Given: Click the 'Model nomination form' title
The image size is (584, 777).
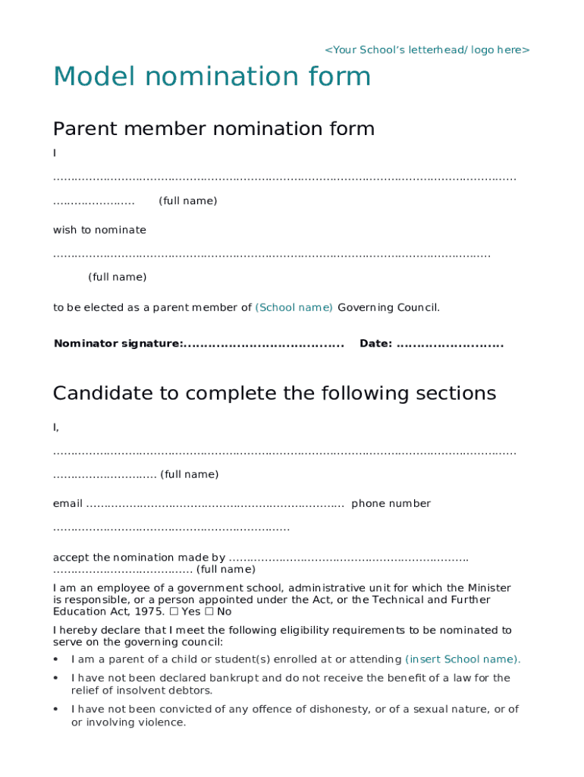Looking at the screenshot, I should point(212,77).
